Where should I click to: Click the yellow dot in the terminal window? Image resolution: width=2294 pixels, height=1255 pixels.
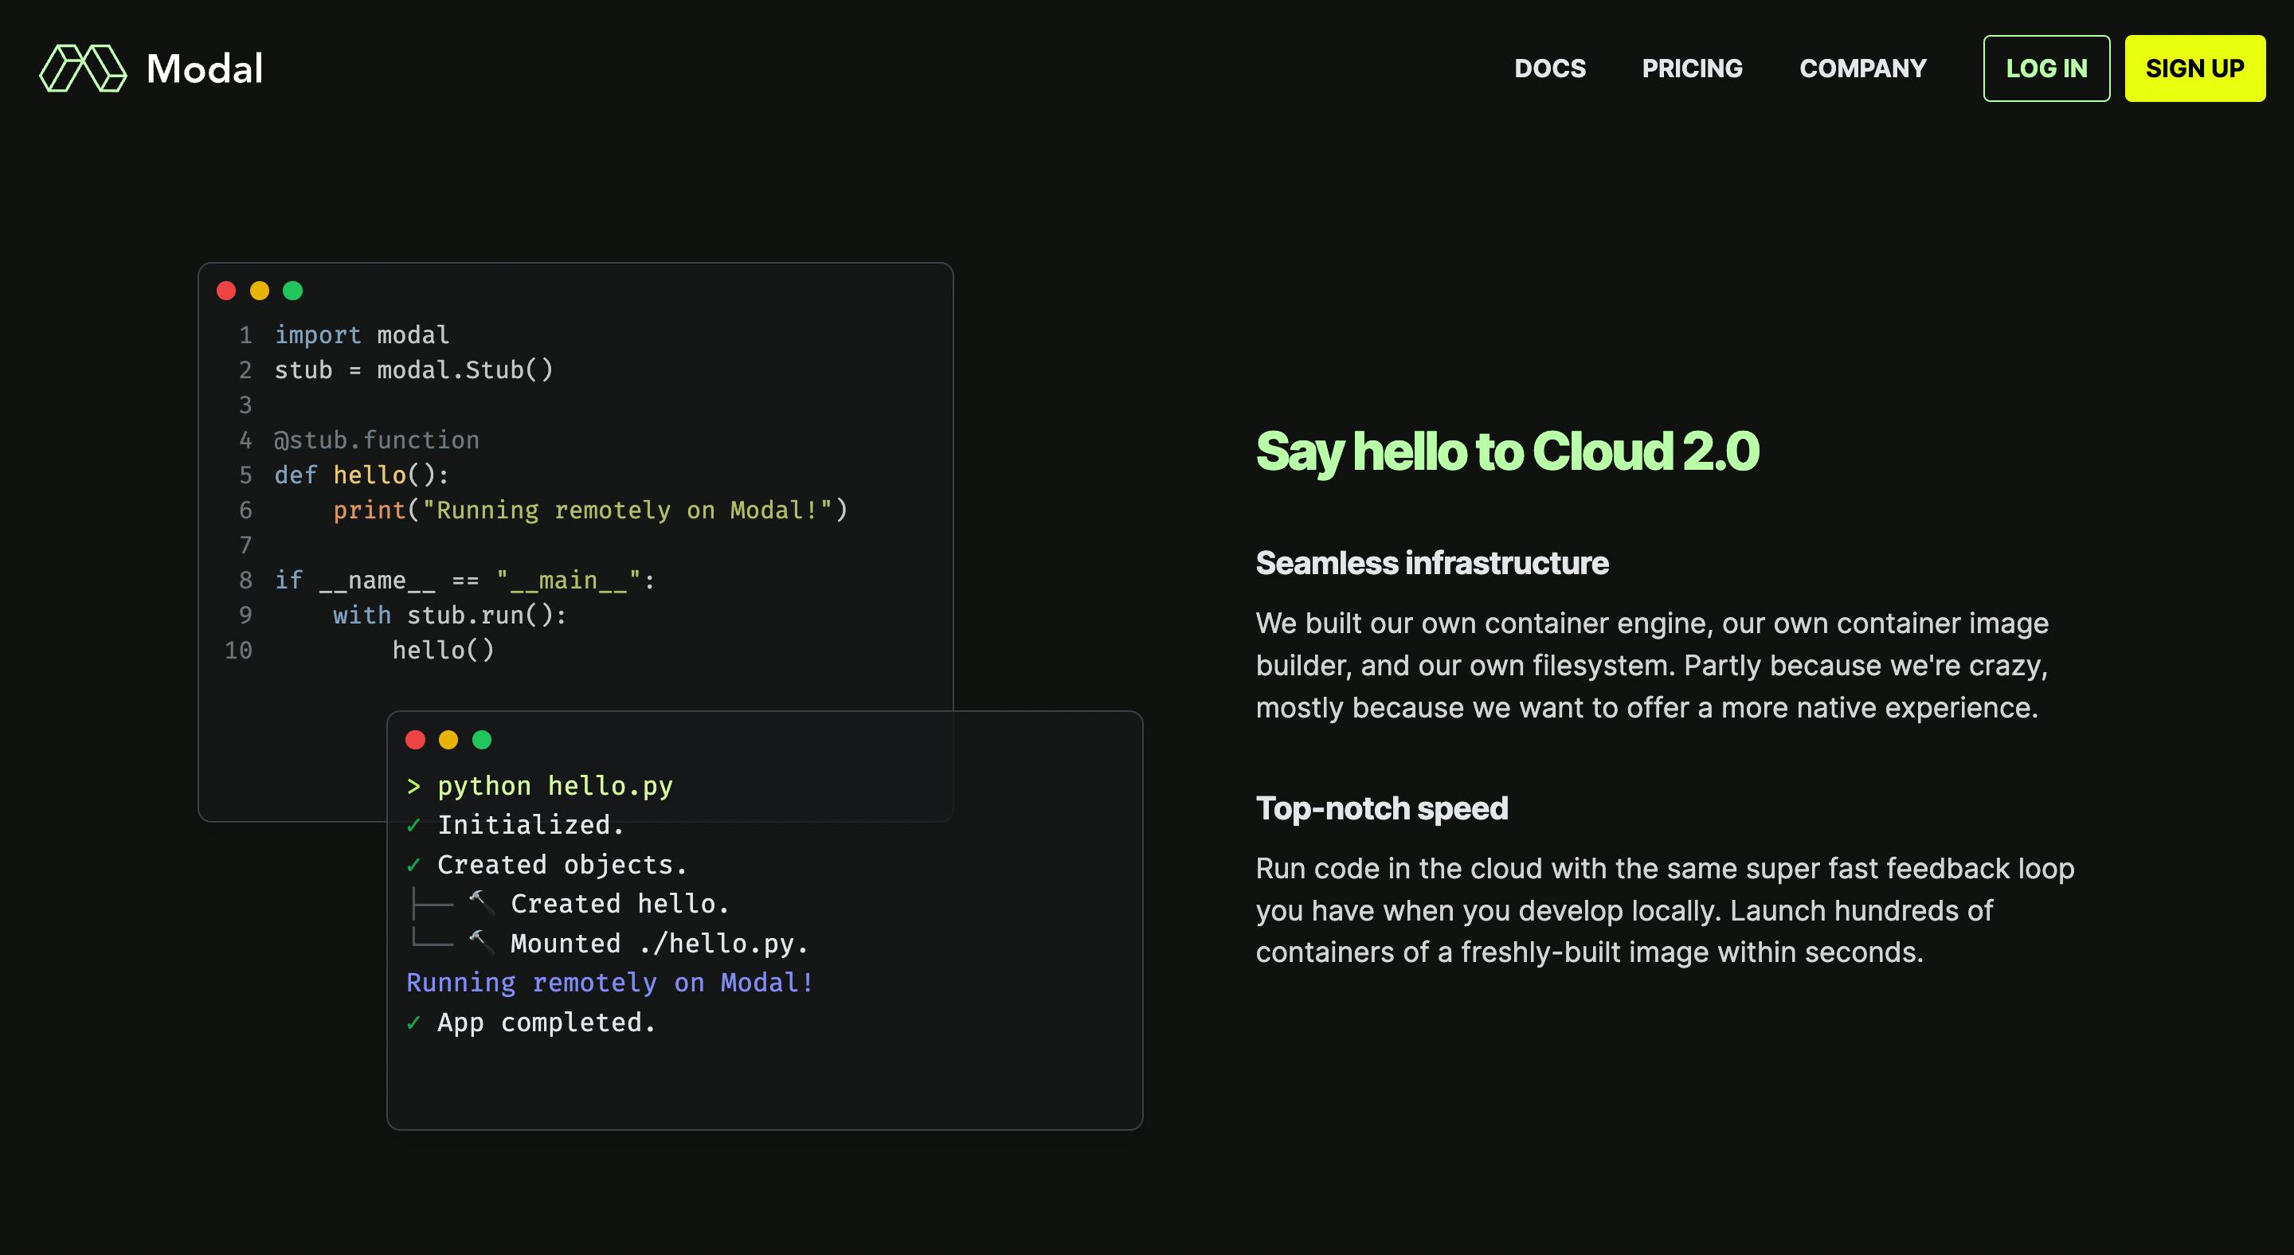[x=448, y=740]
